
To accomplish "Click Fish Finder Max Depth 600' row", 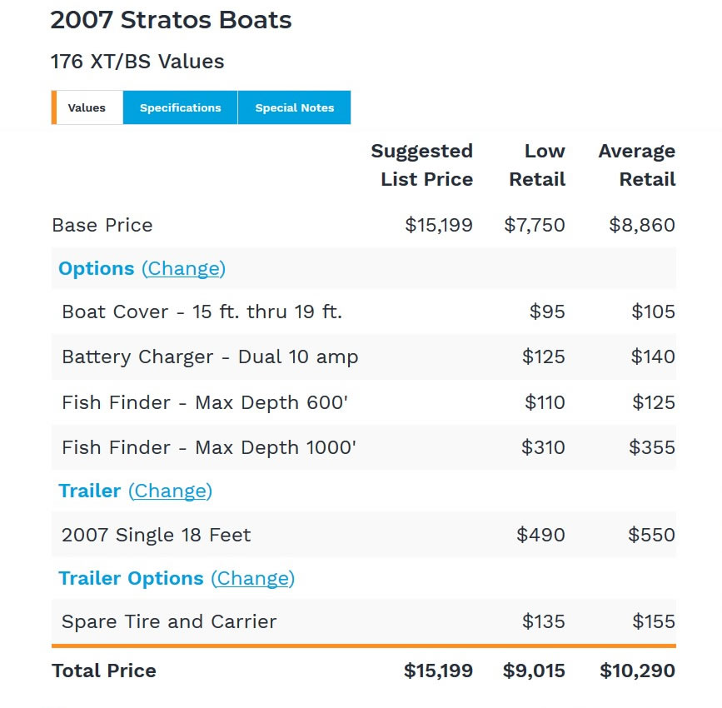I will click(364, 402).
